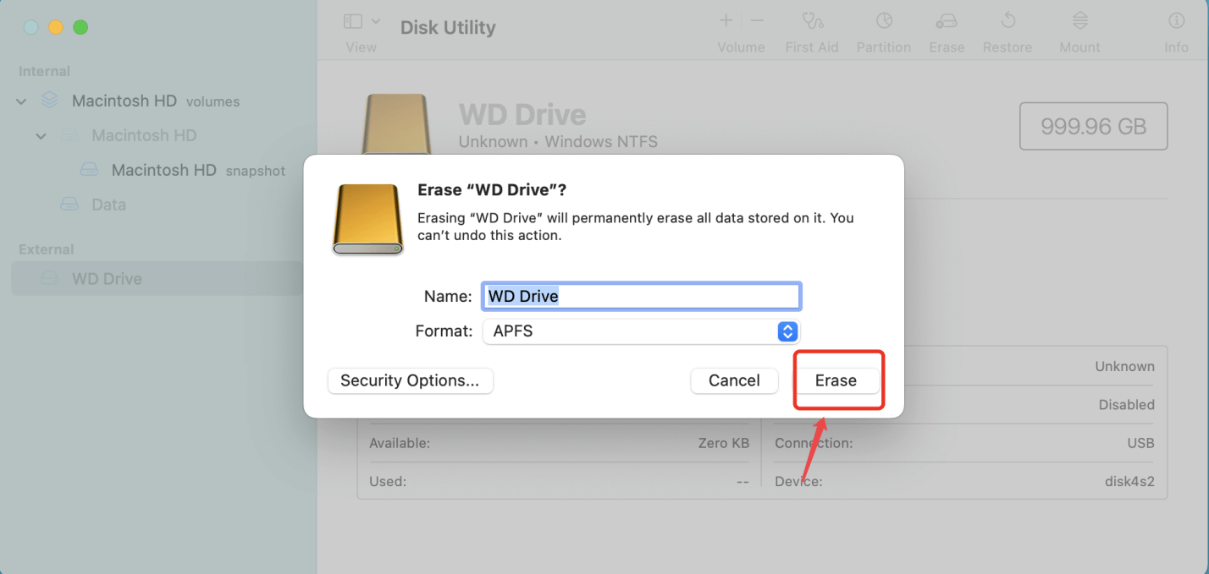Select the Macintosh HD snapshot entry

(163, 170)
